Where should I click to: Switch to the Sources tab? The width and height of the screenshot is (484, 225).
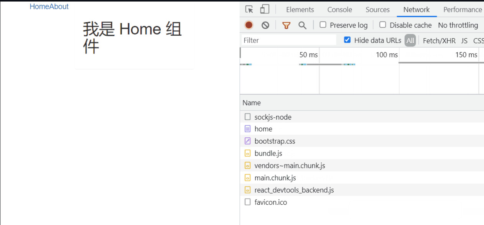click(377, 10)
